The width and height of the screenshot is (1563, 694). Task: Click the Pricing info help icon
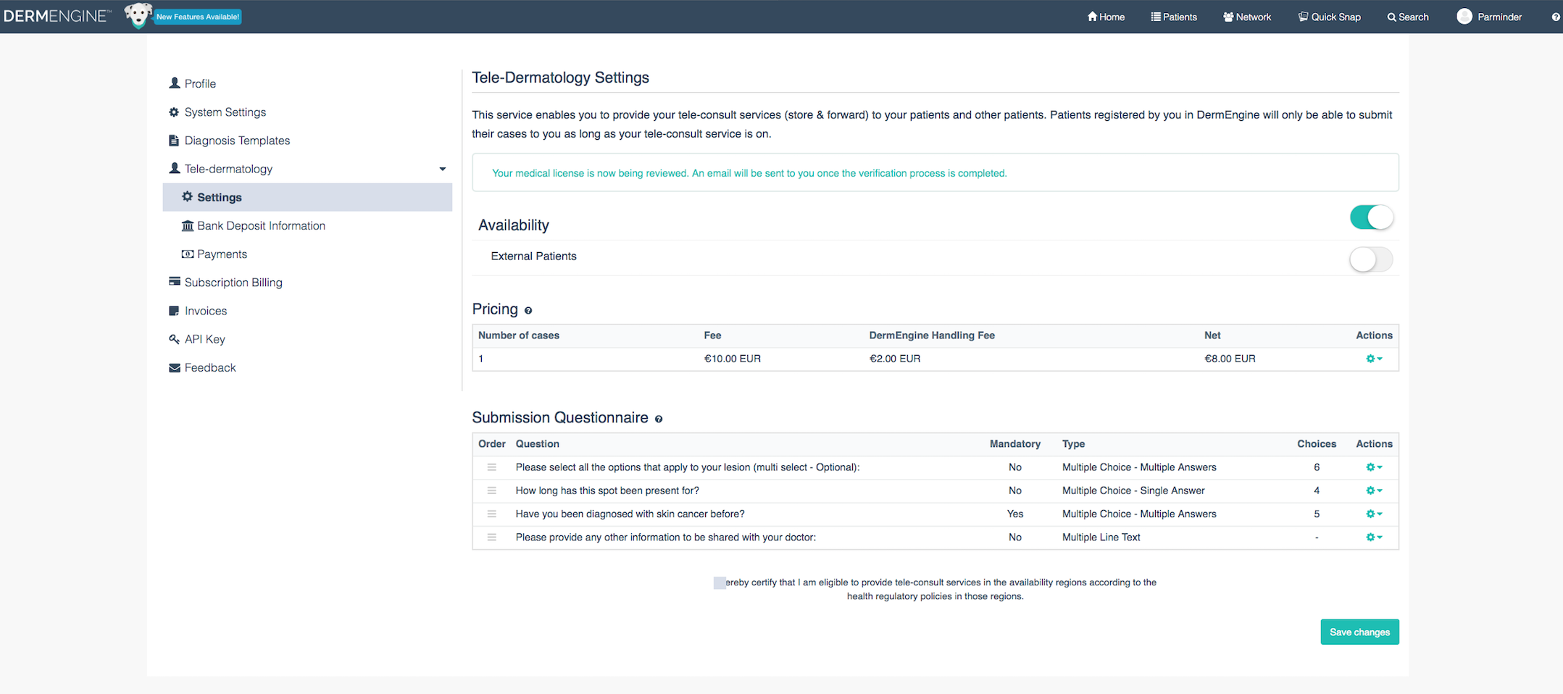pos(528,311)
